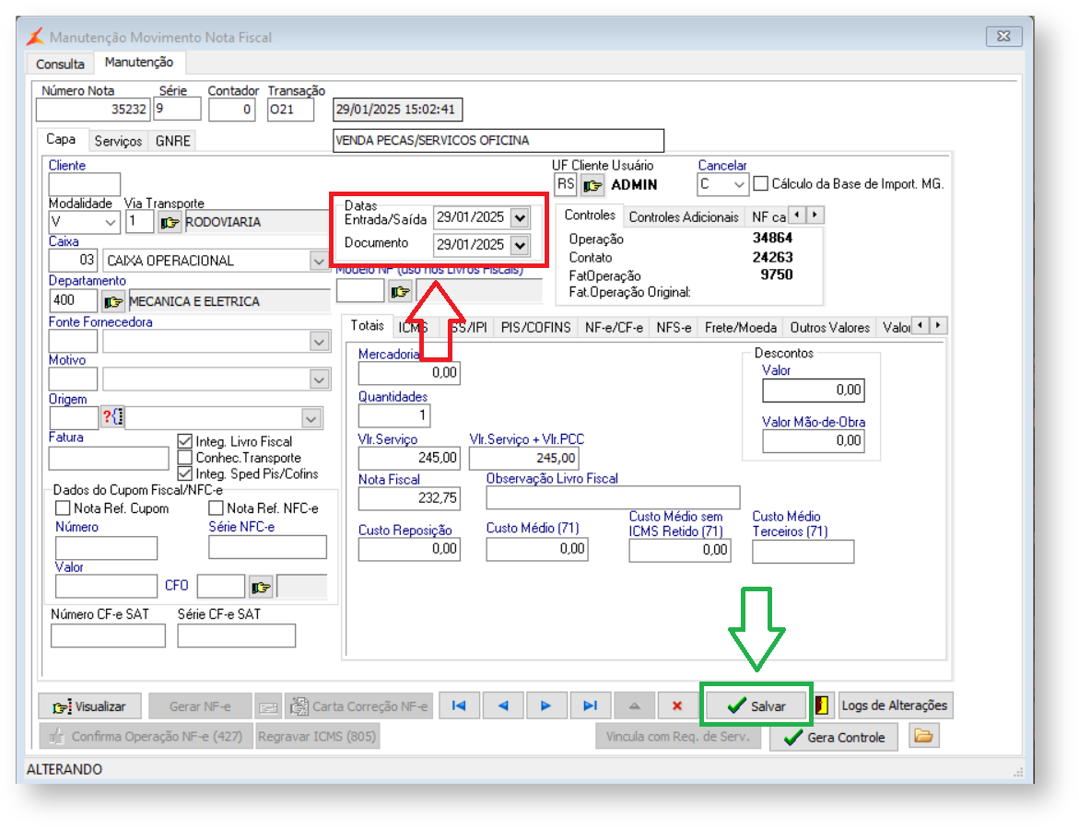Click the Salvar button
The height and width of the screenshot is (828, 1079).
coord(756,706)
